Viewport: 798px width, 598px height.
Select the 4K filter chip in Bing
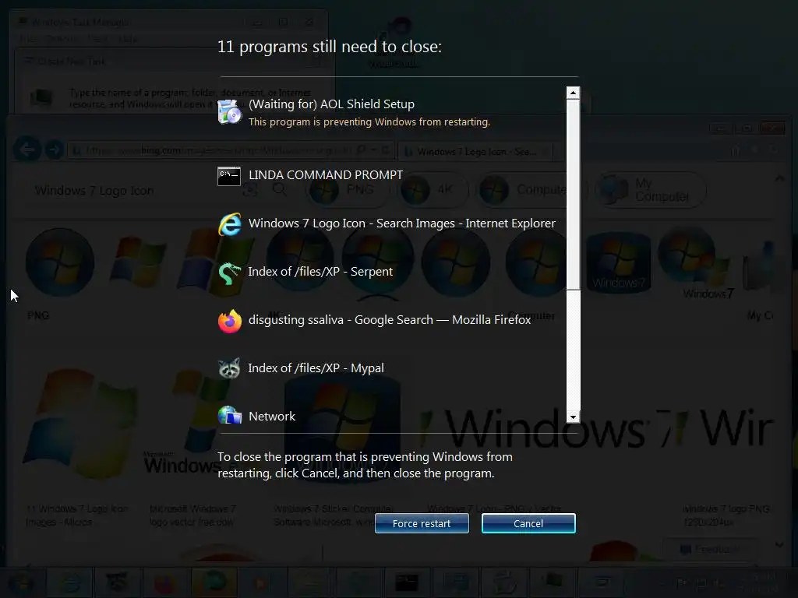tap(432, 190)
